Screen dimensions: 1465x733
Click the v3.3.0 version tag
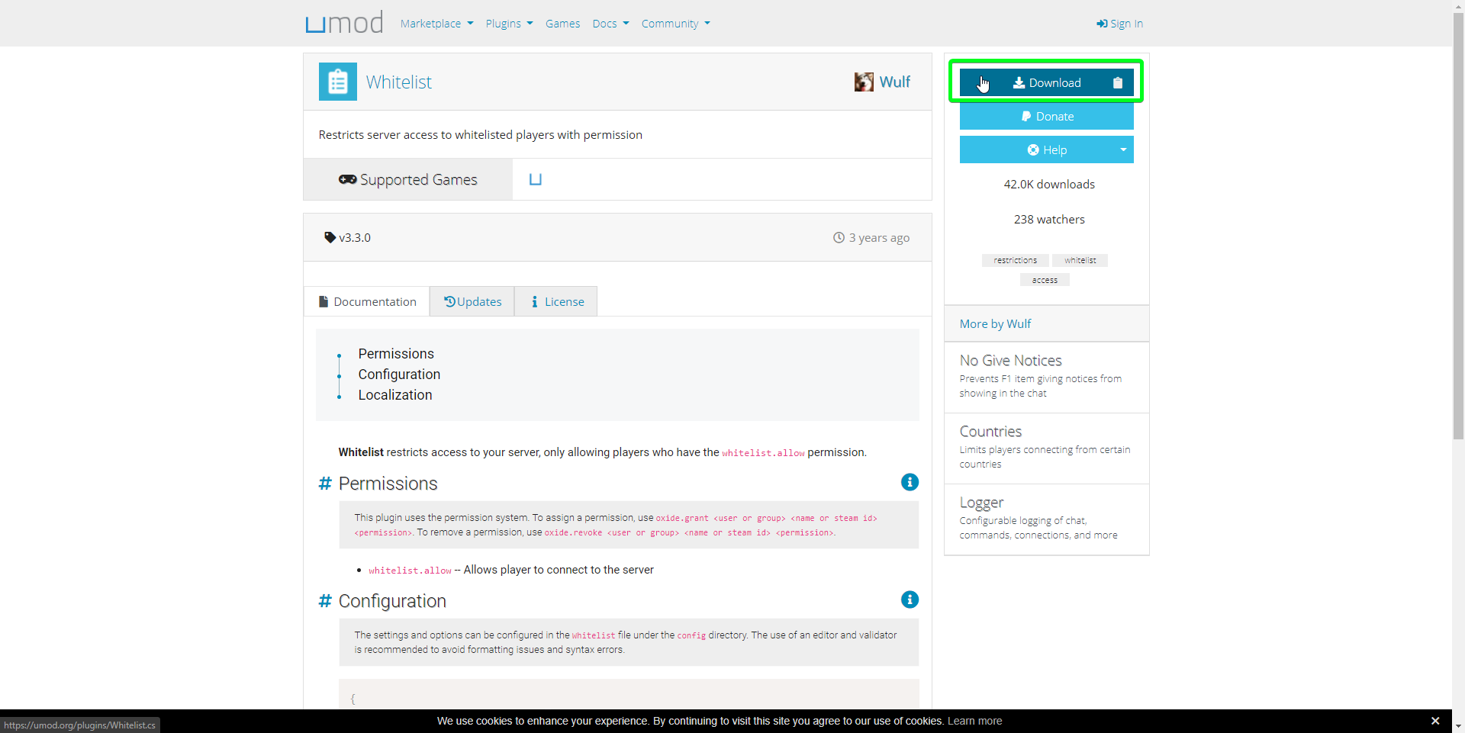348,237
